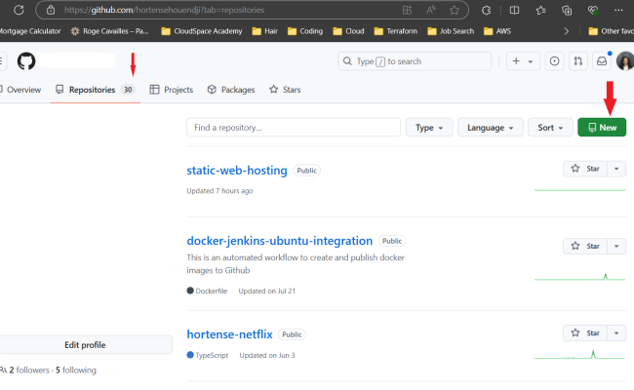Click the Type / to search box

[415, 61]
